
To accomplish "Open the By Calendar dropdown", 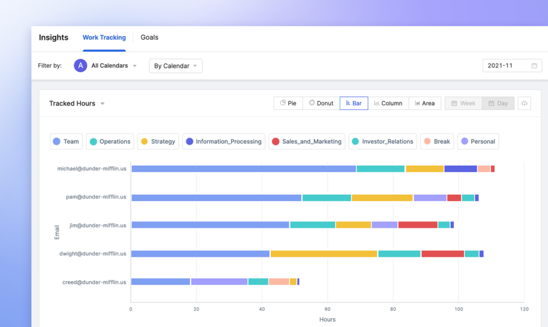I will pyautogui.click(x=176, y=66).
